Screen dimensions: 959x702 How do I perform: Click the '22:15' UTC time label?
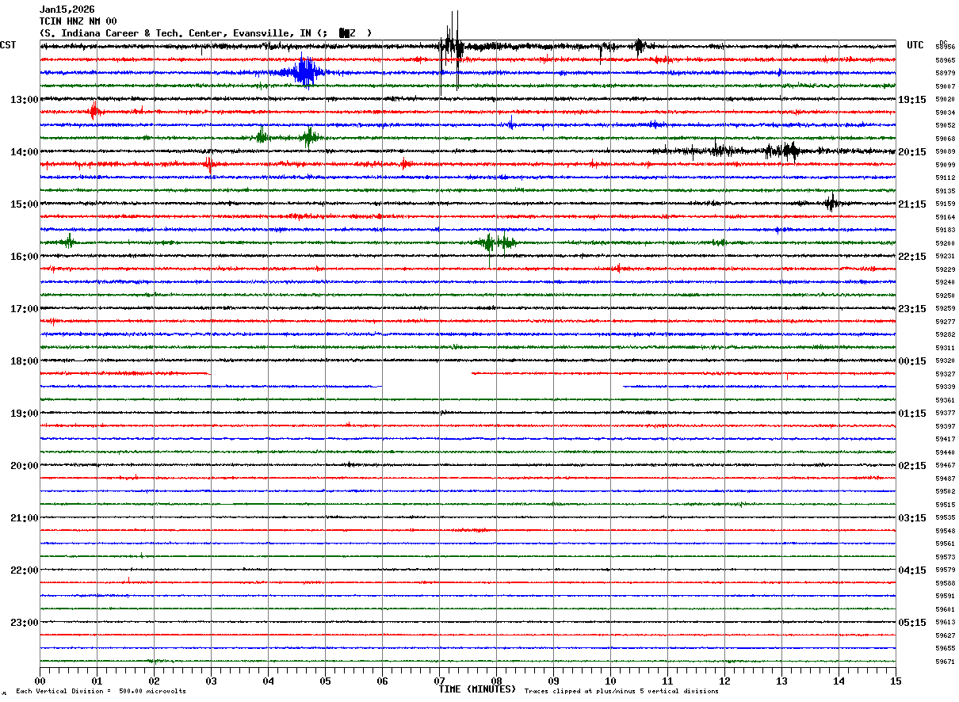[x=912, y=257]
